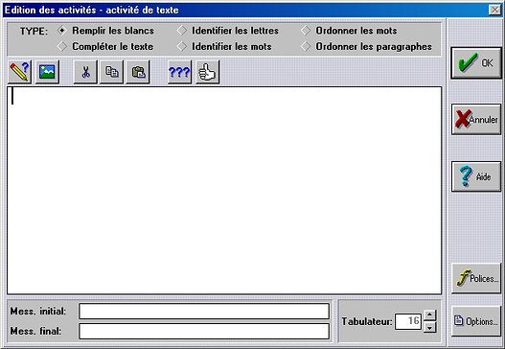Paste from clipboard icon
The image size is (505, 349).
(138, 72)
